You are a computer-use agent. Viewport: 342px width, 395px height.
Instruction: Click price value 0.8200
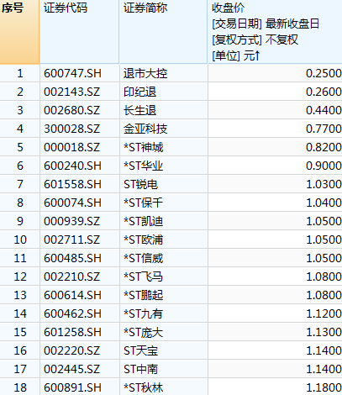(324, 147)
